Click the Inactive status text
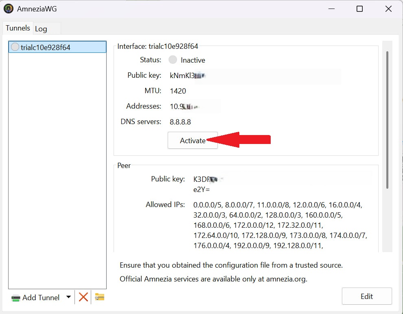 193,60
